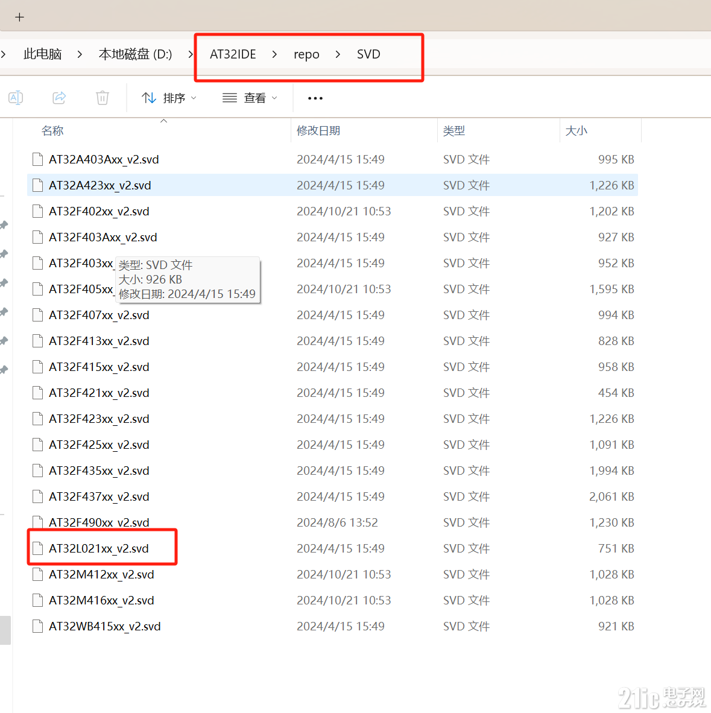Click the 995 KB size cell
The image size is (711, 713).
pyautogui.click(x=616, y=160)
